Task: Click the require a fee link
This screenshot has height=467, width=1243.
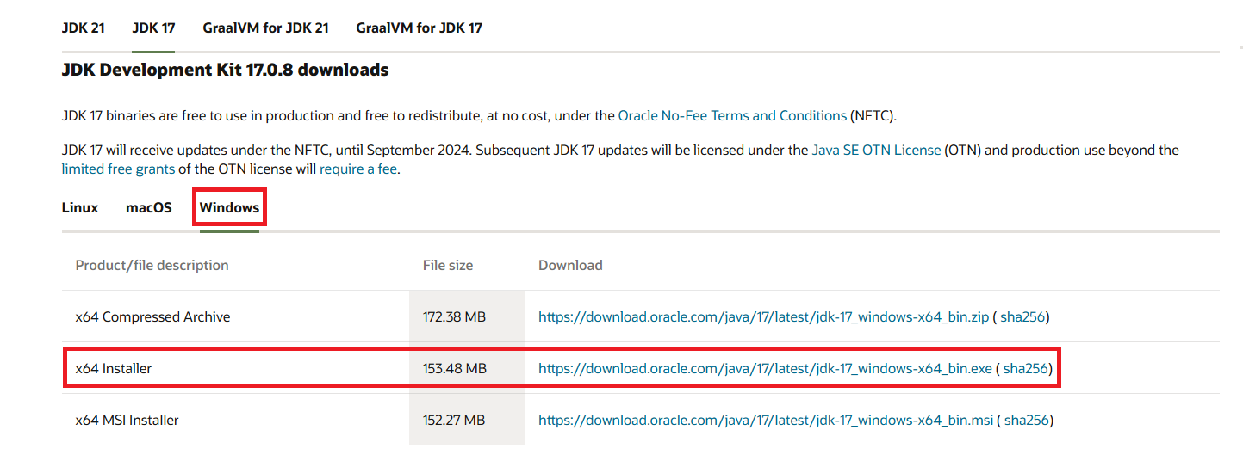Action: coord(358,169)
